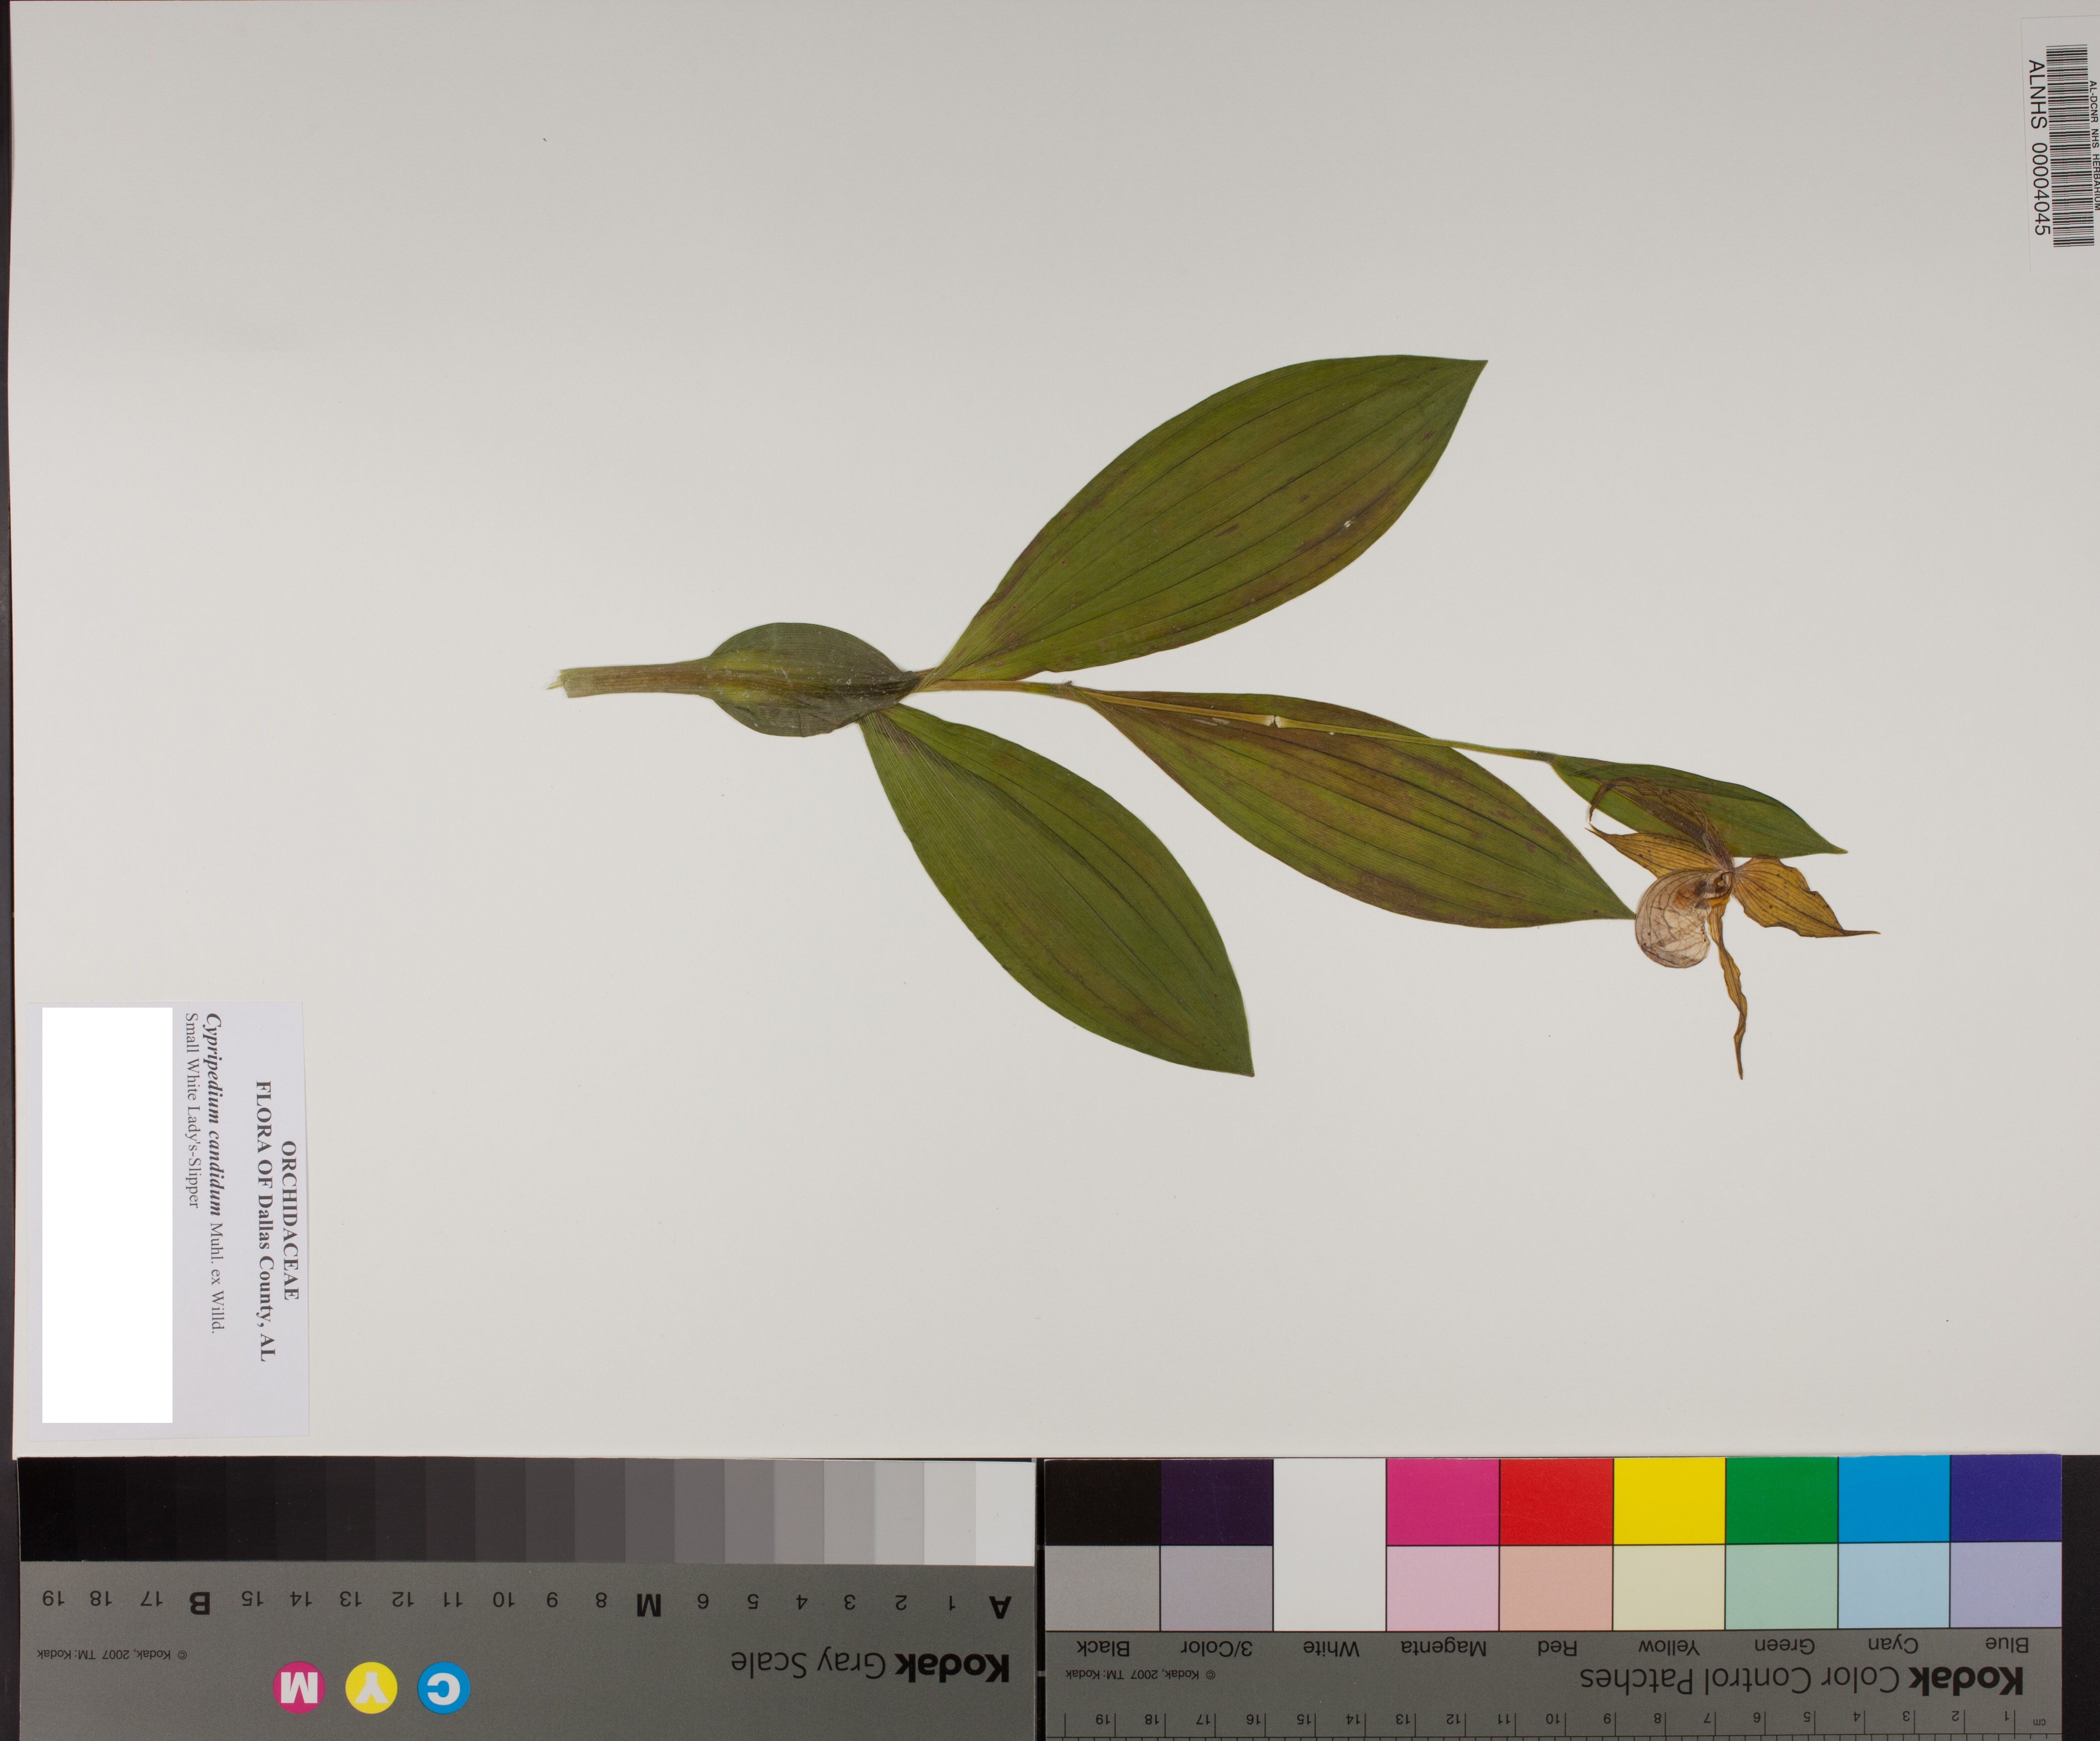Select the dark purple 3/Color patch

(1217, 1501)
